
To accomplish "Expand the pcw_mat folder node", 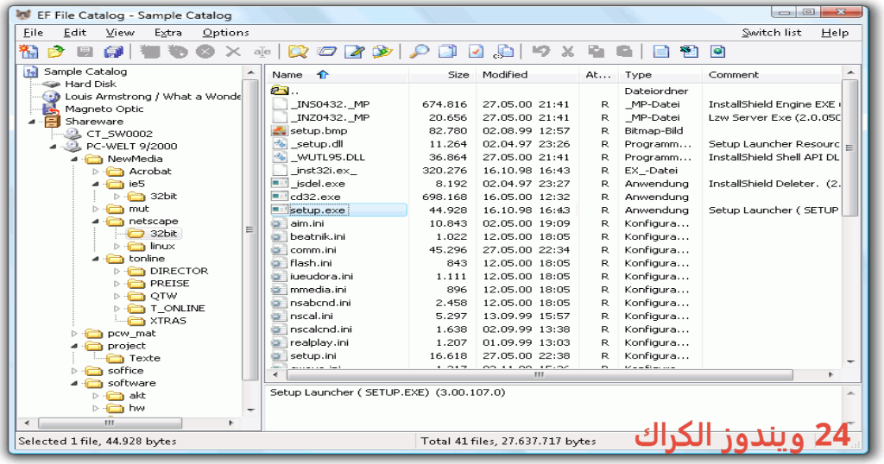I will click(74, 334).
